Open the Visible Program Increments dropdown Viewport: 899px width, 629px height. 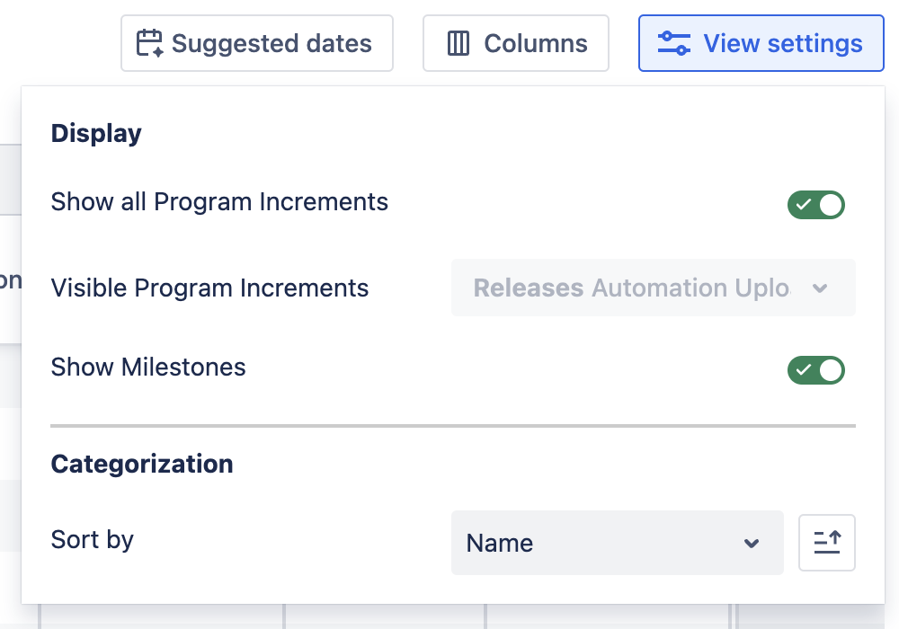[x=653, y=288]
